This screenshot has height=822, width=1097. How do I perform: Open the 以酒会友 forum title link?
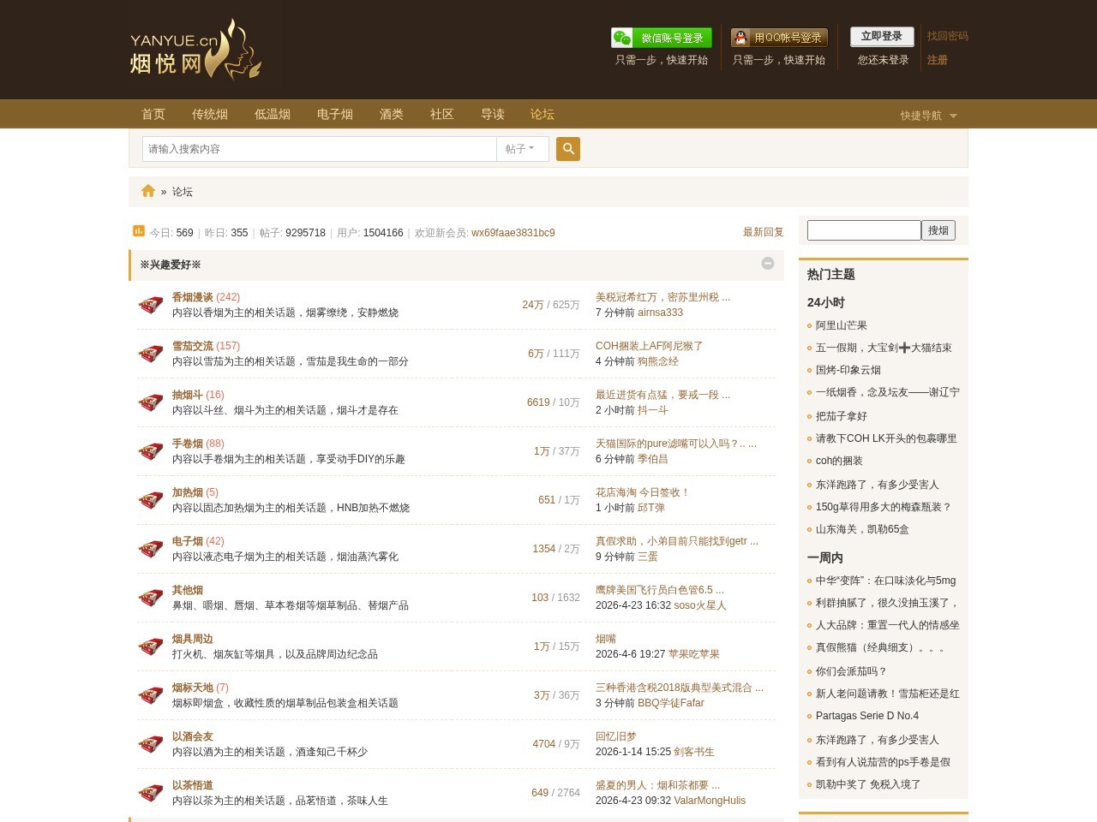[193, 736]
